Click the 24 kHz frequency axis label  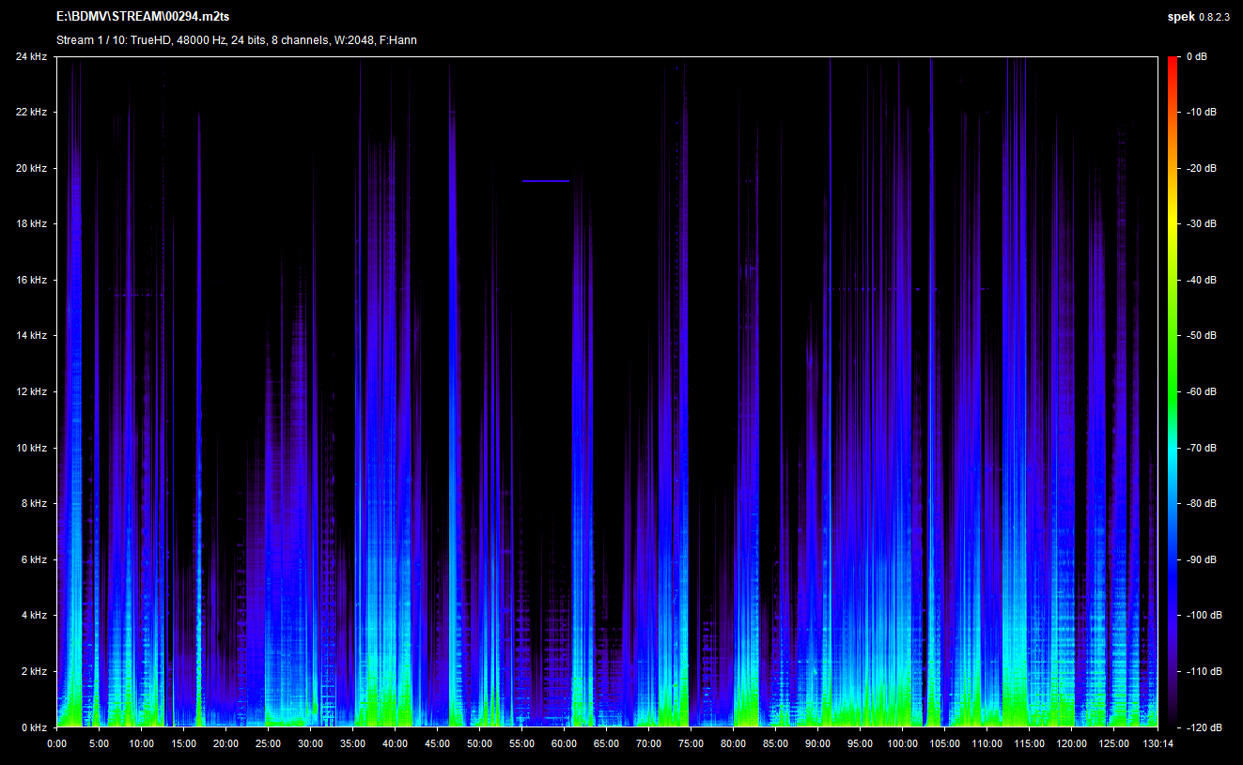pyautogui.click(x=31, y=57)
